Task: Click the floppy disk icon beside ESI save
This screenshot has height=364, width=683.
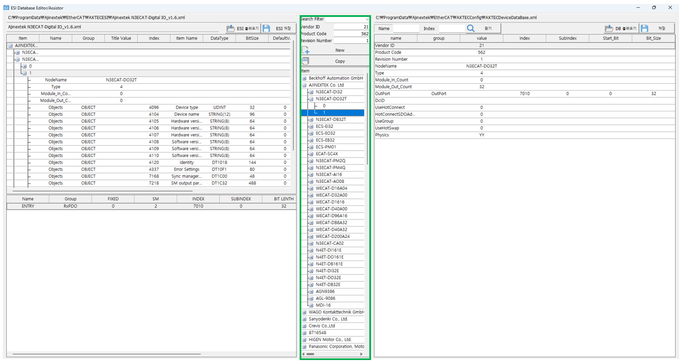Action: [266, 28]
